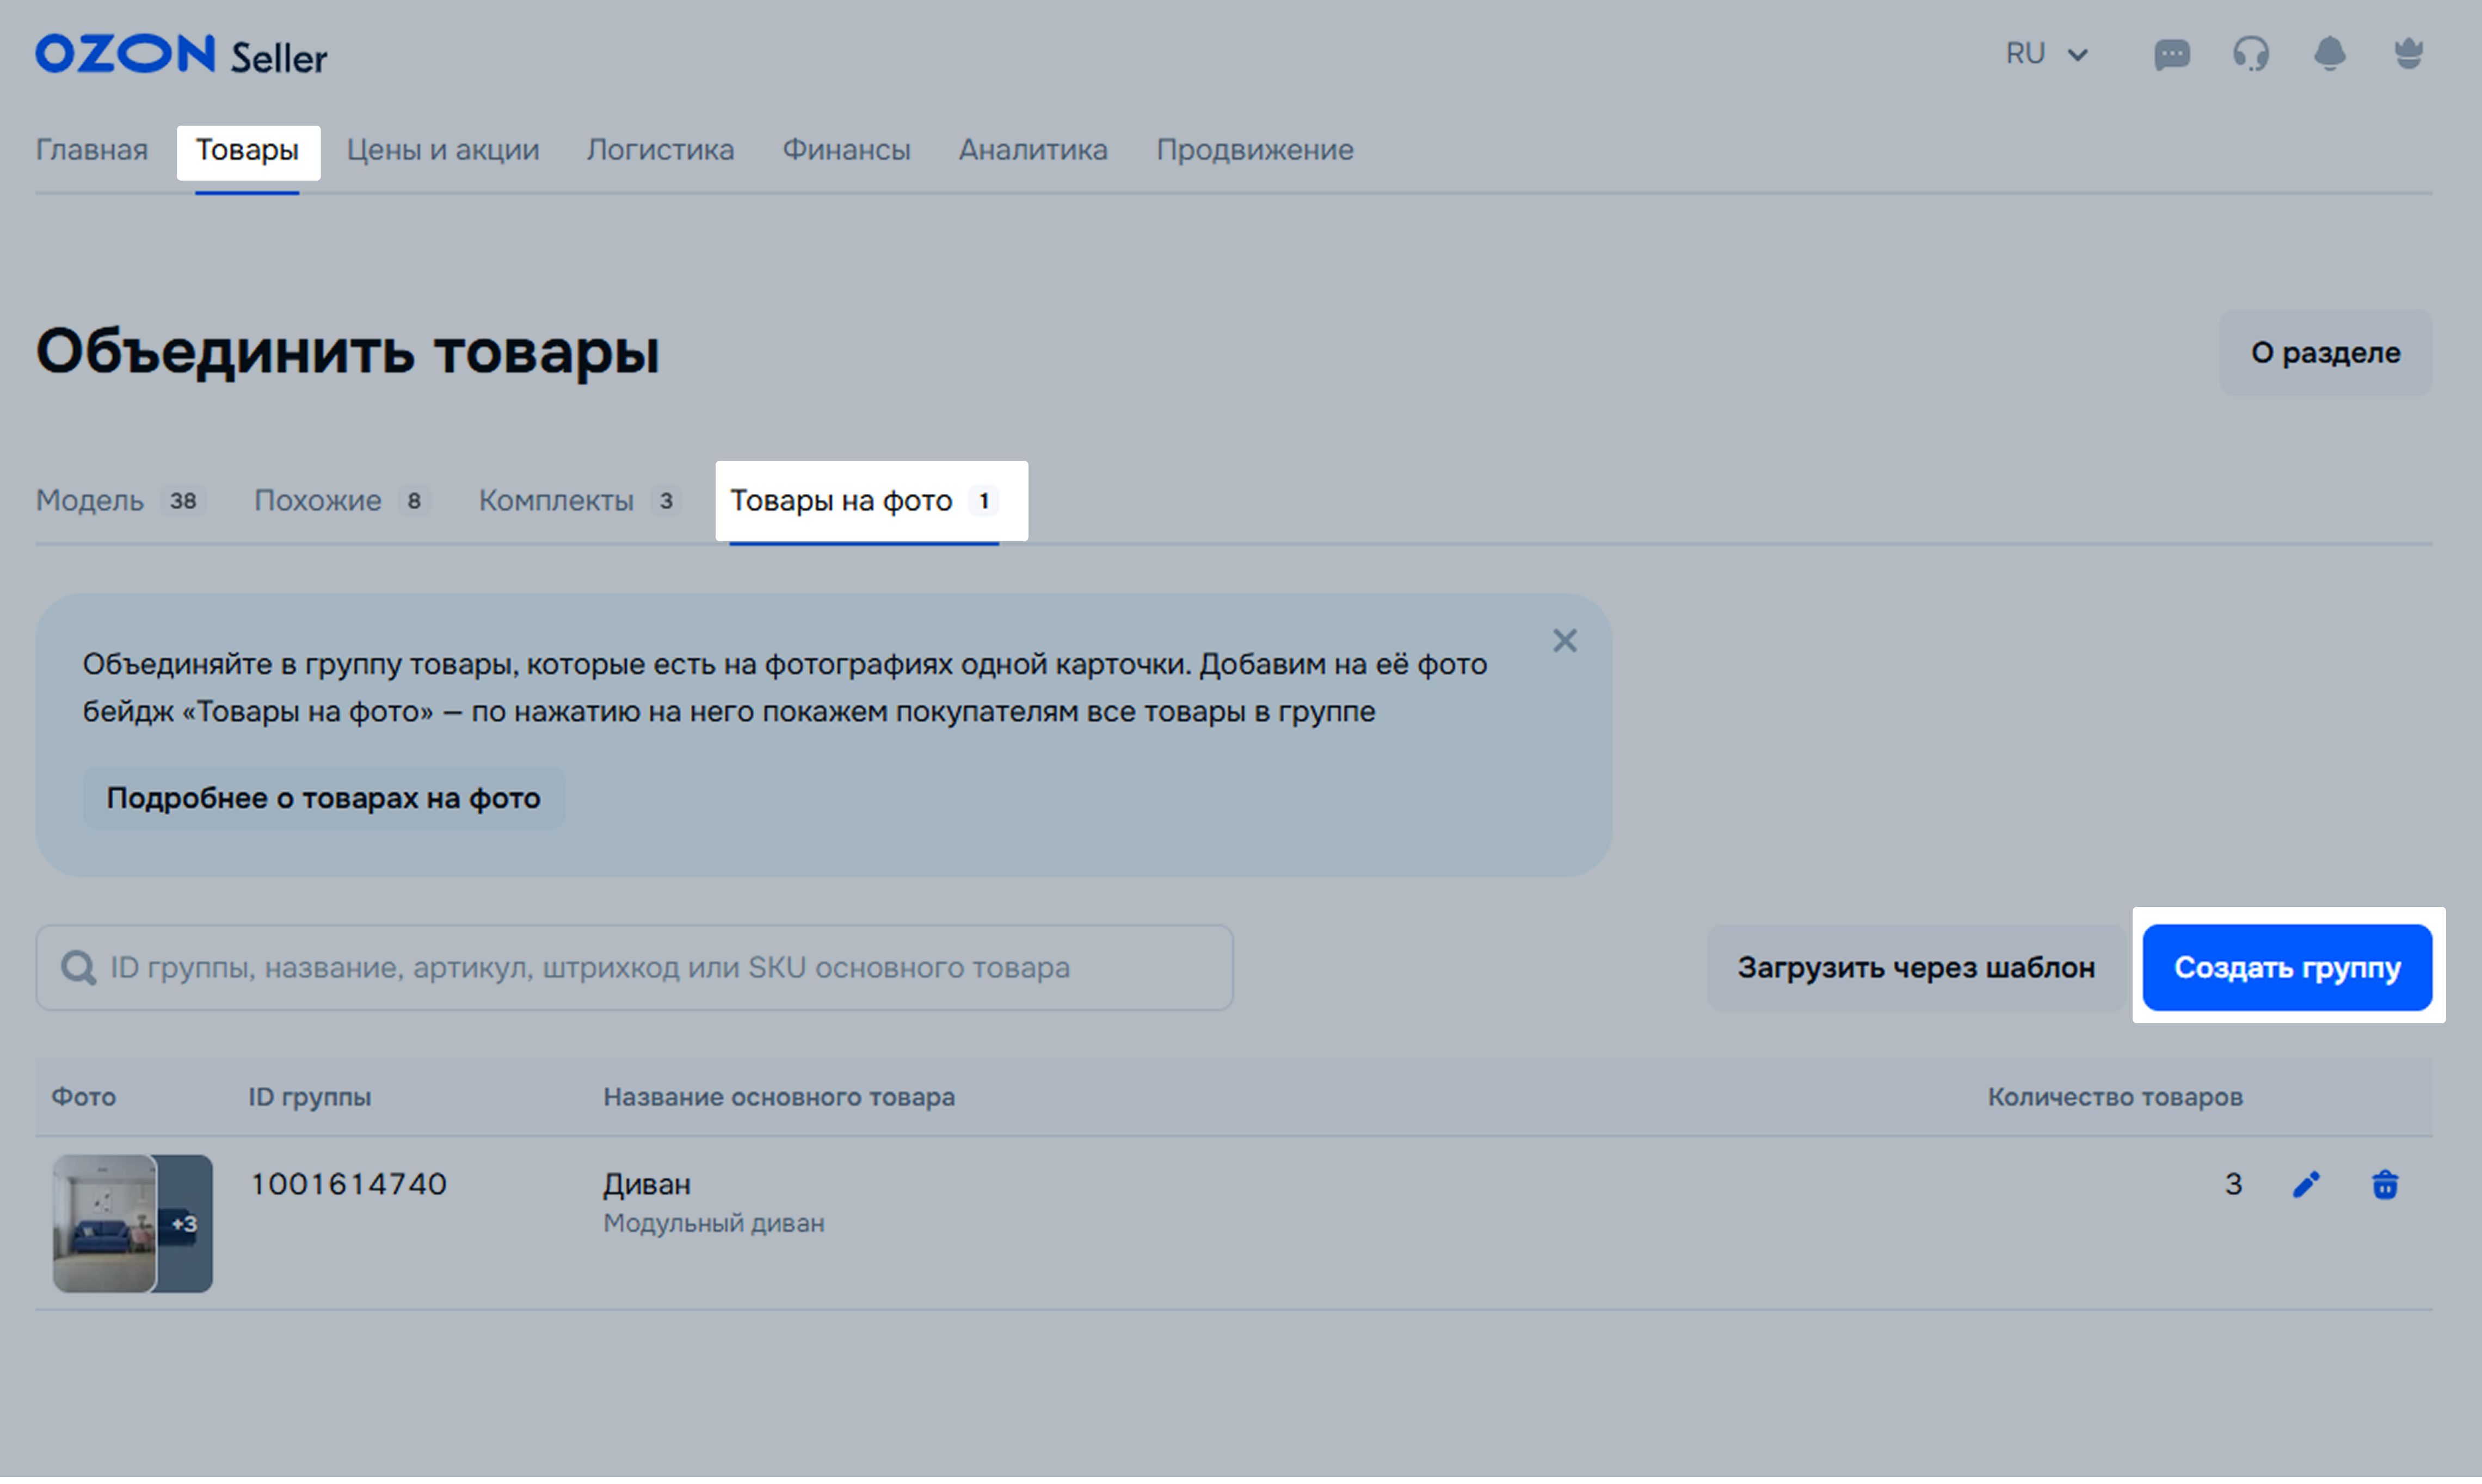Open the profile avatar icon
The width and height of the screenshot is (2482, 1484).
(2408, 54)
